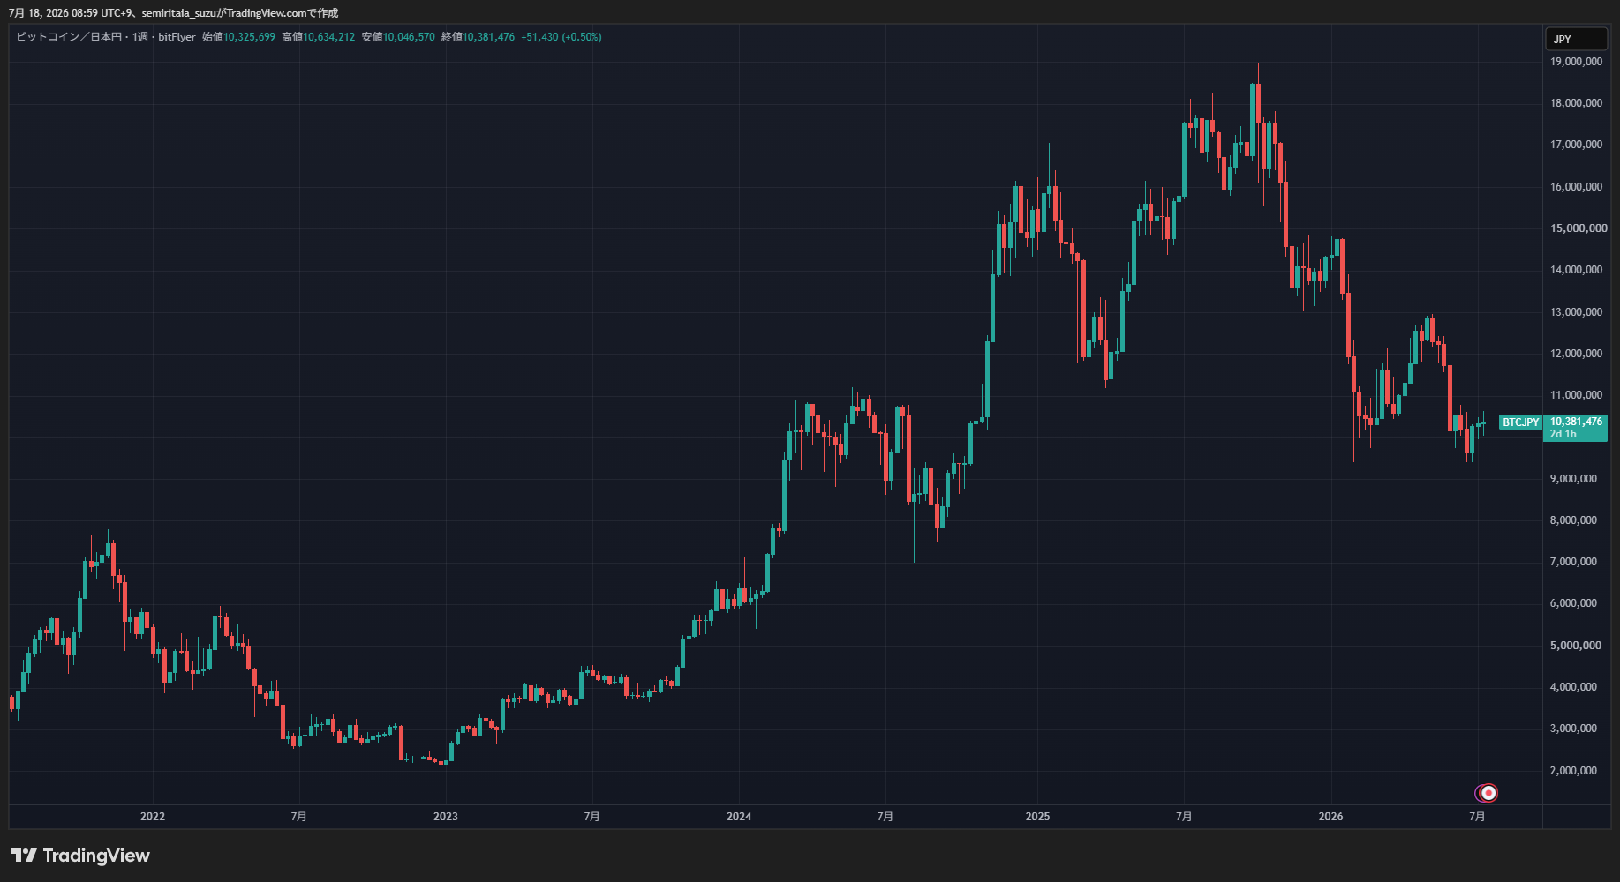Click the 2022 label on the time axis
This screenshot has height=882, width=1620.
(x=153, y=817)
